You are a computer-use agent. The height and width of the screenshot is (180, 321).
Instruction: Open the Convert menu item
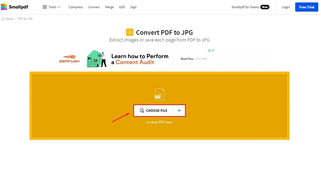(94, 7)
